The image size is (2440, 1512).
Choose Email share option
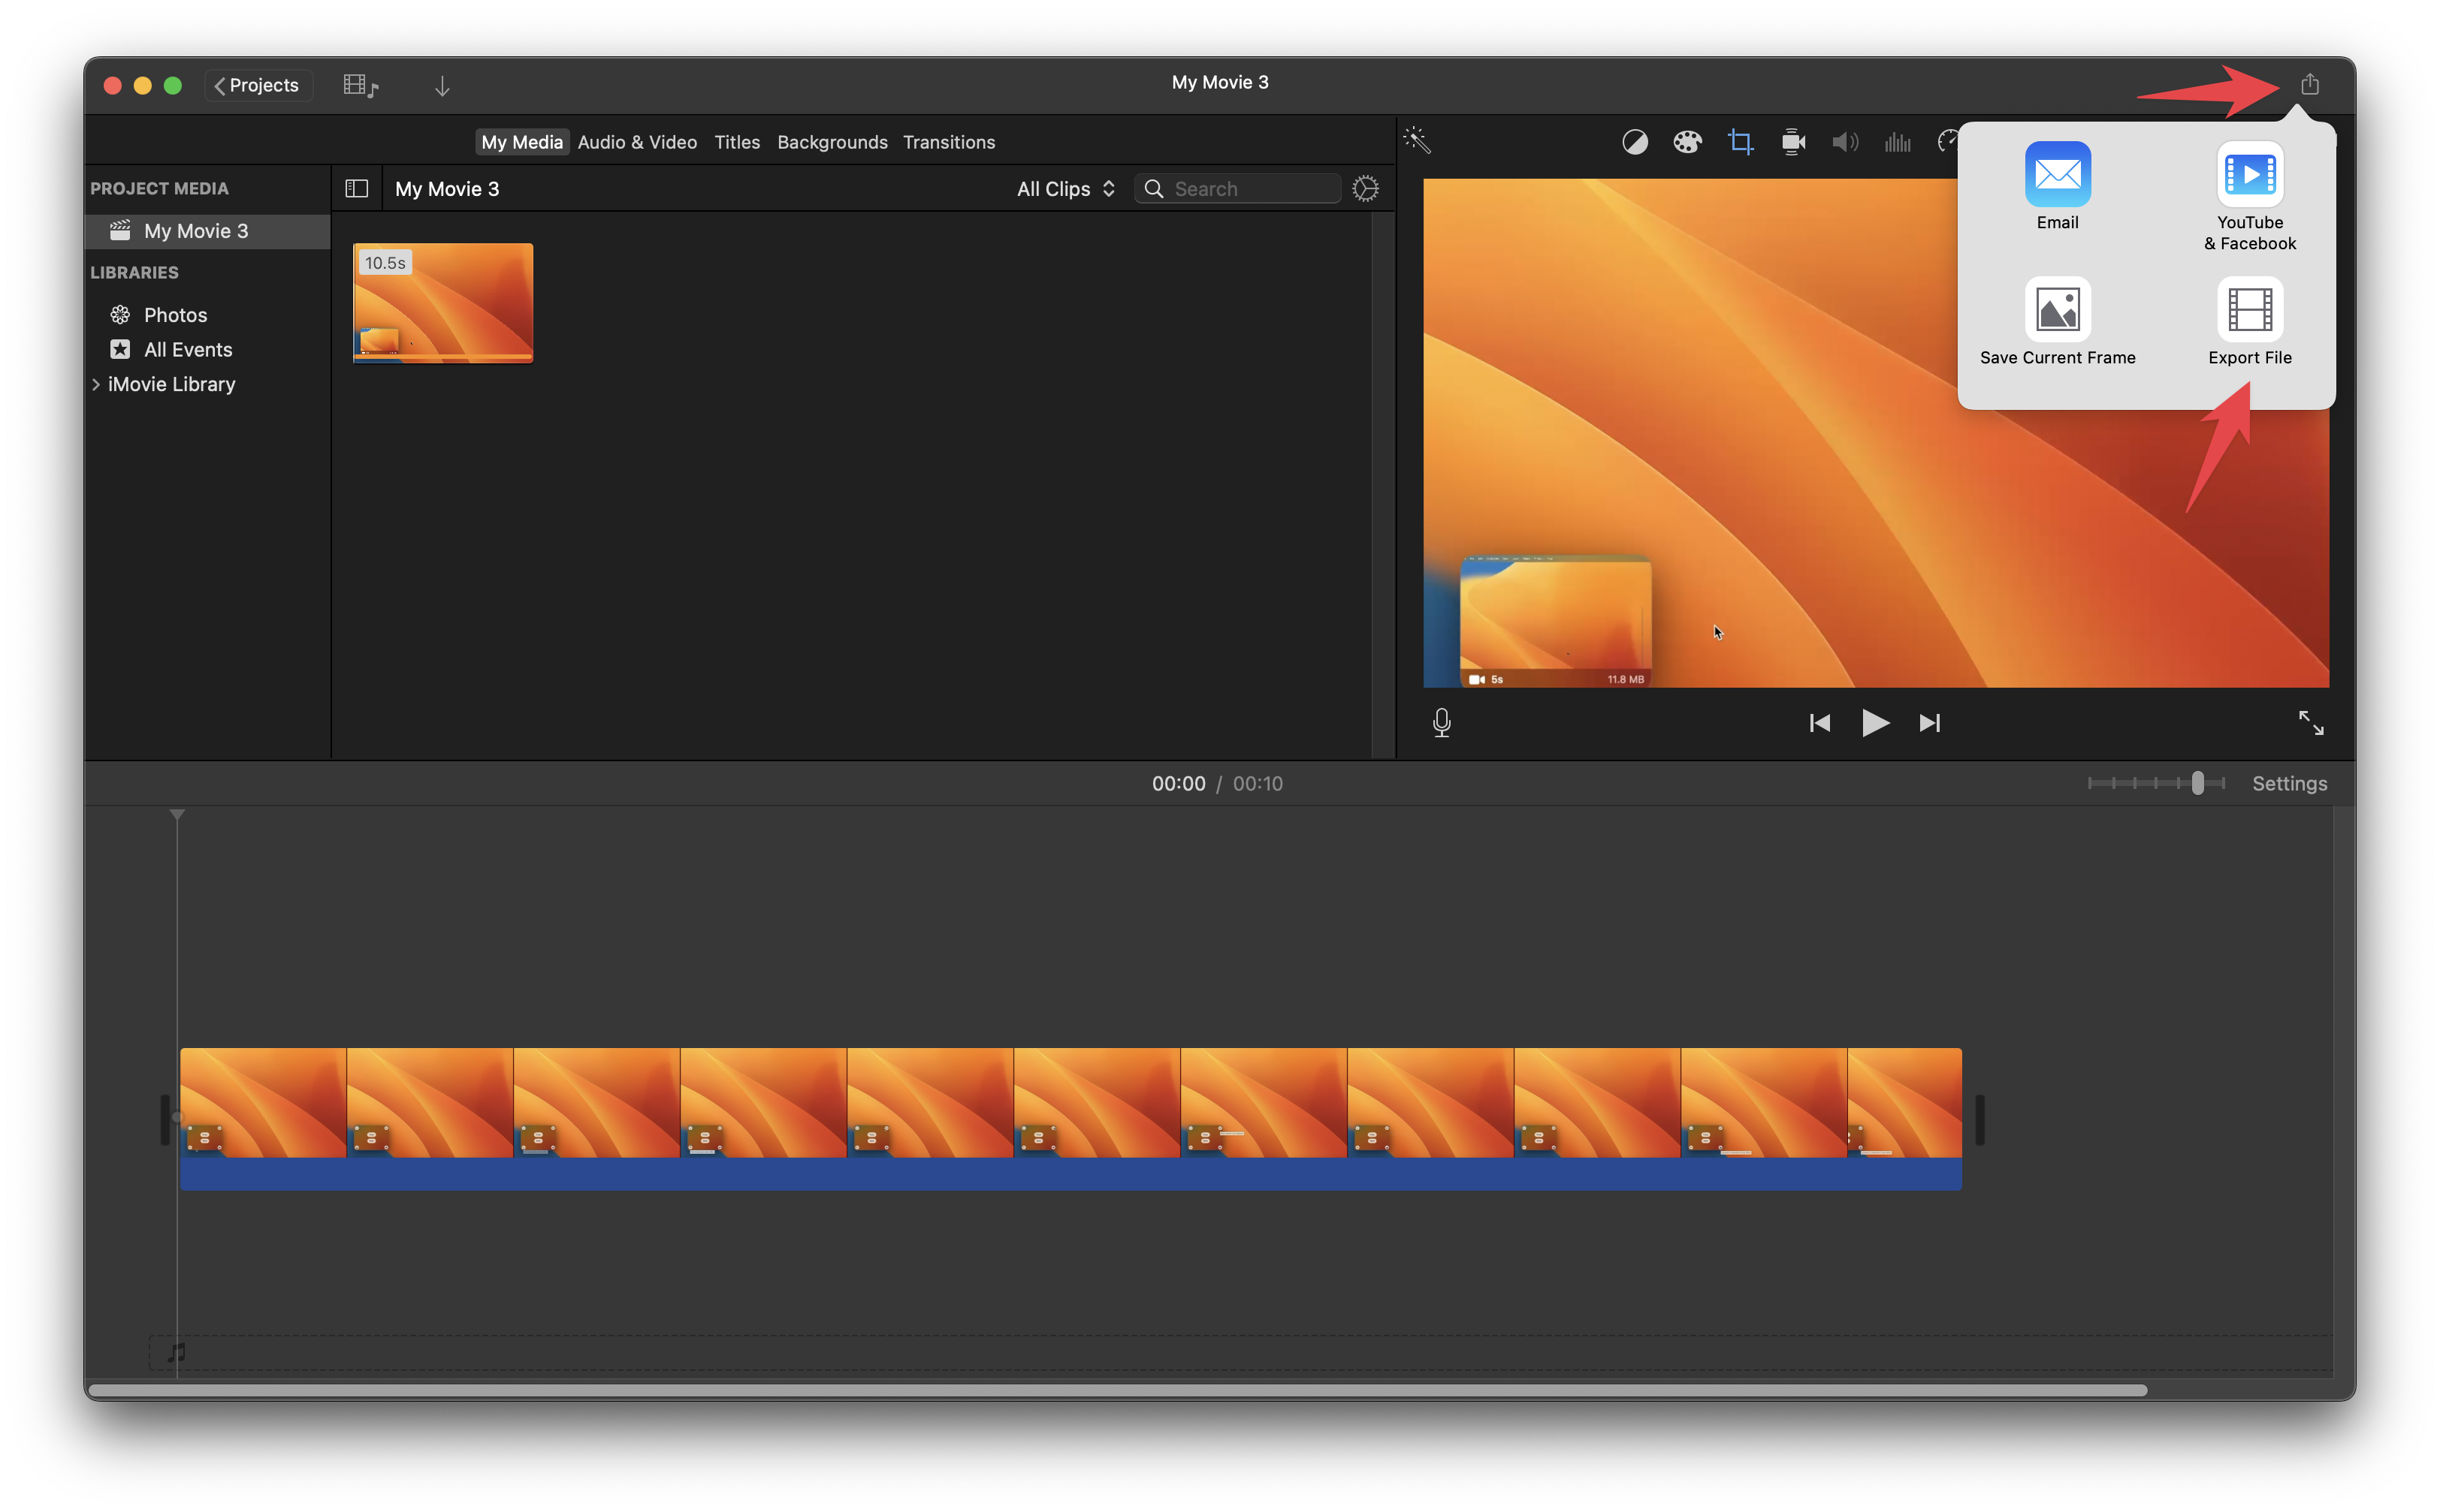tap(2057, 187)
